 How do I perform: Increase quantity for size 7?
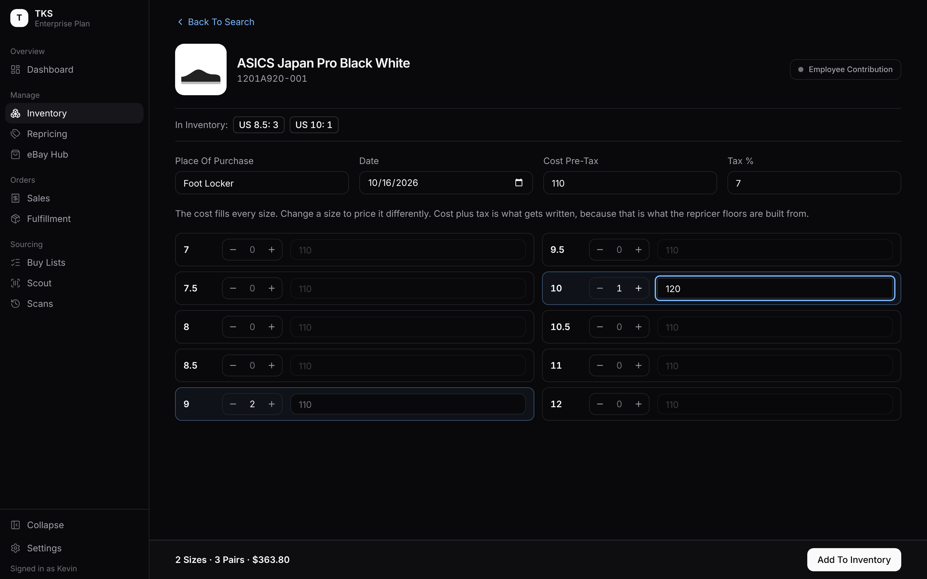coord(272,250)
